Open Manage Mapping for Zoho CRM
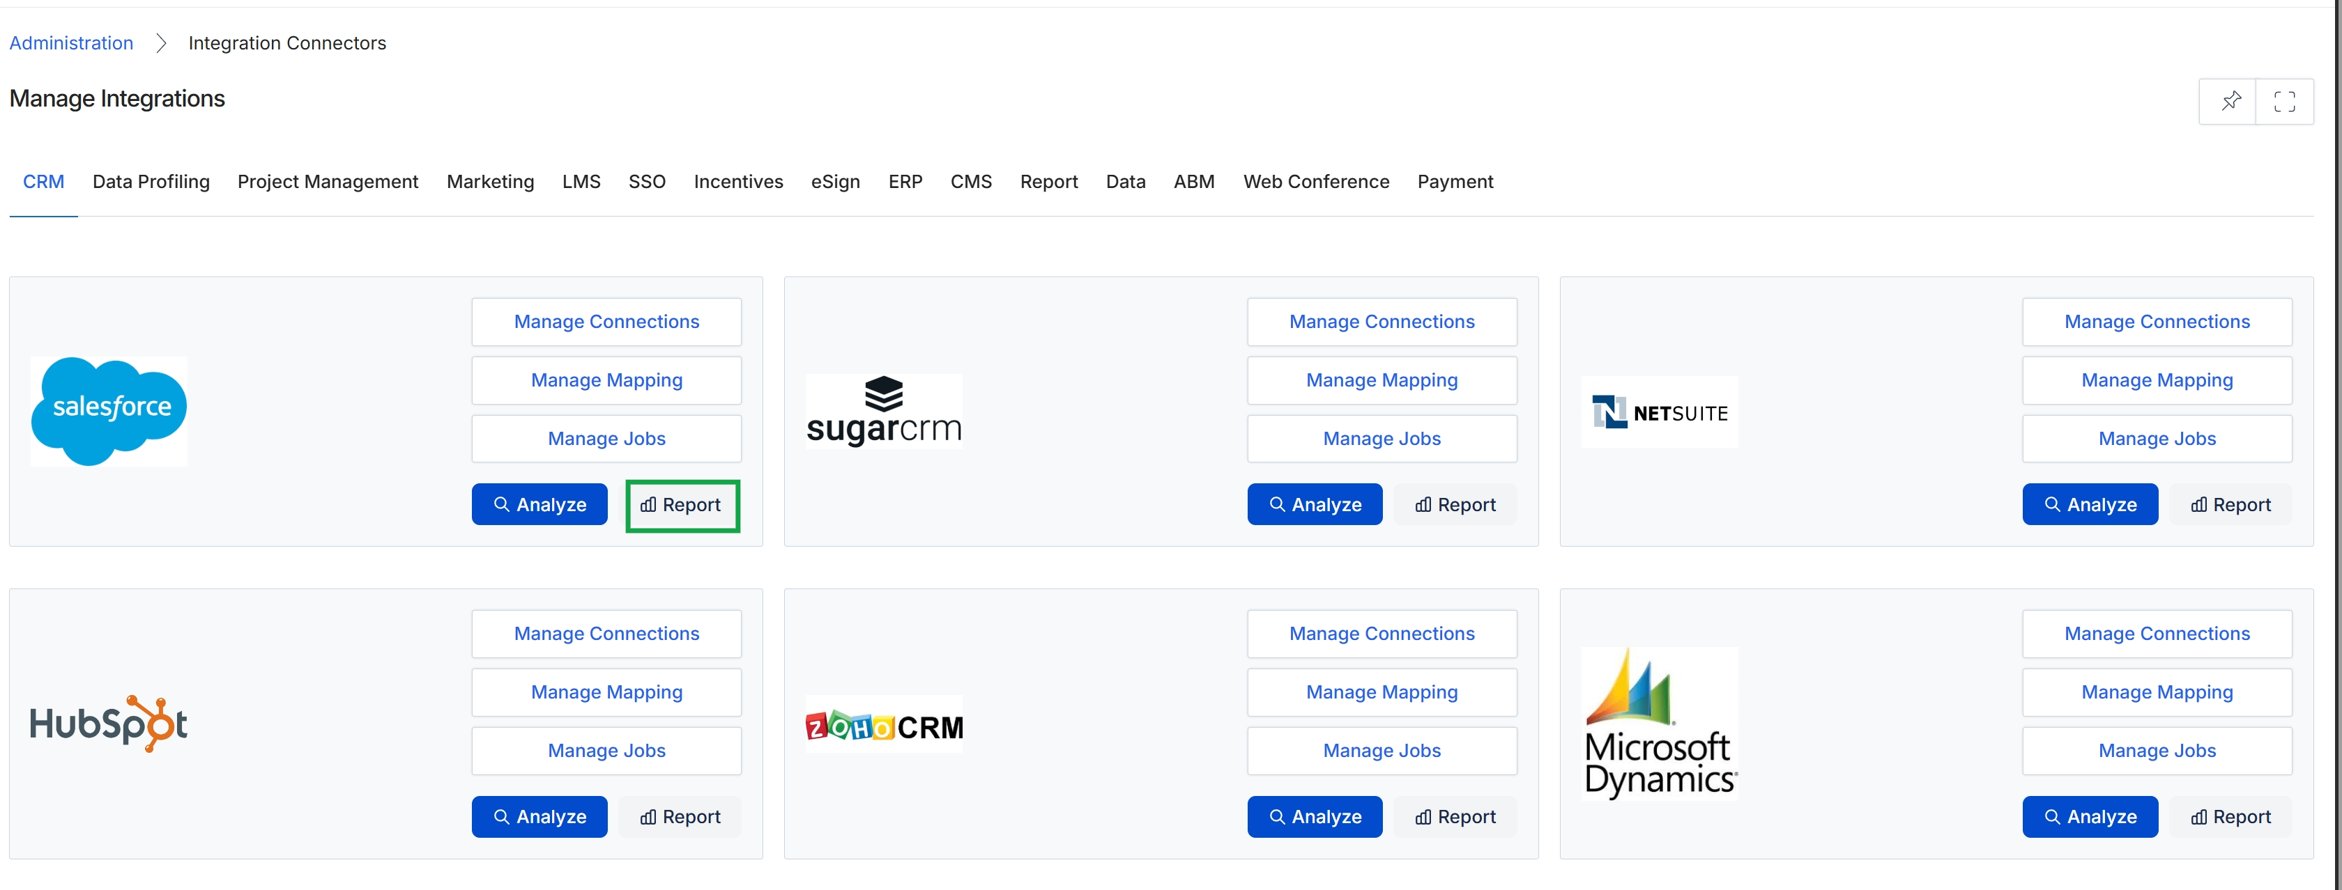Viewport: 2342px width, 890px height. point(1382,692)
